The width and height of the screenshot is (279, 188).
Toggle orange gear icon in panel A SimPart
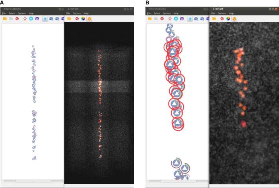tap(89, 19)
